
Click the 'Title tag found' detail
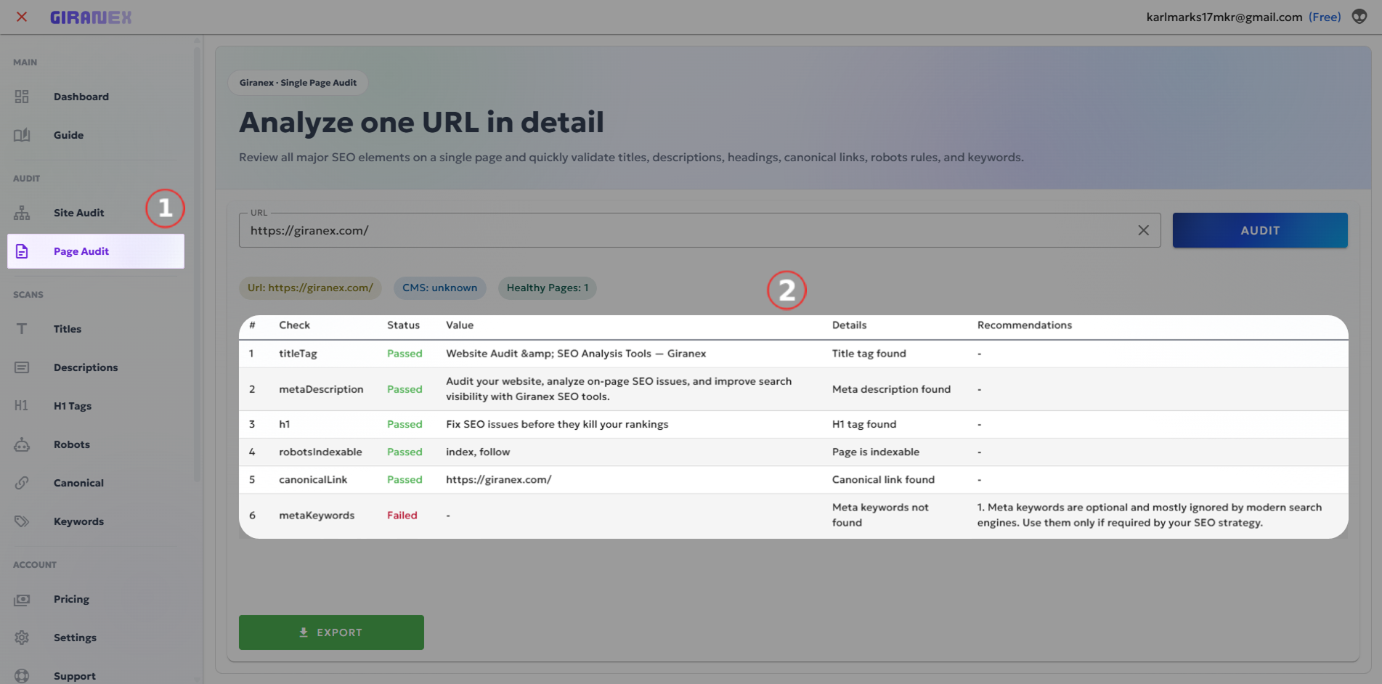click(x=869, y=354)
